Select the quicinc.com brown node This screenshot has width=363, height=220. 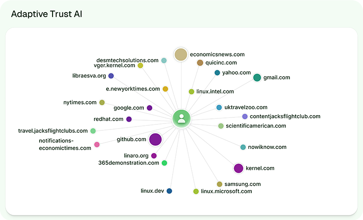(200, 63)
